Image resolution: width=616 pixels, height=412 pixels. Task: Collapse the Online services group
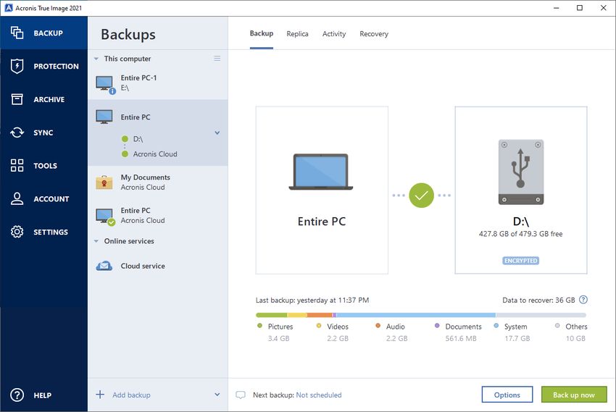96,241
